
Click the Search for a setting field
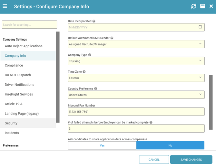click(x=29, y=25)
